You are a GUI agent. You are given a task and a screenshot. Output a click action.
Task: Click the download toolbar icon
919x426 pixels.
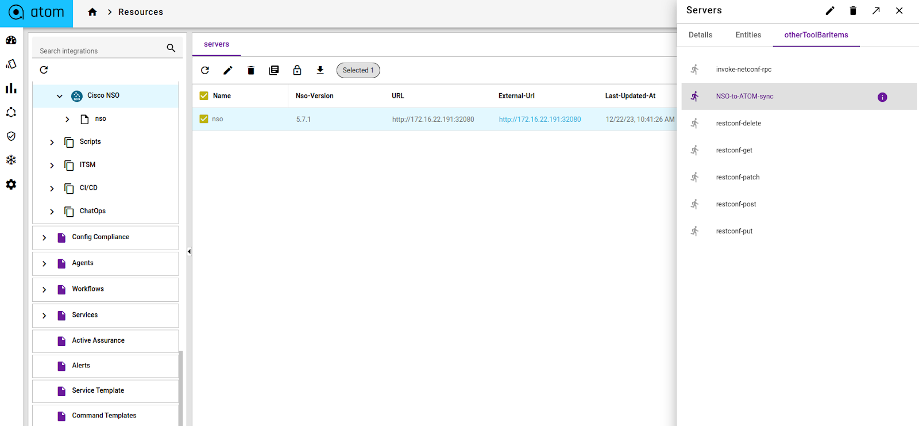pyautogui.click(x=320, y=70)
